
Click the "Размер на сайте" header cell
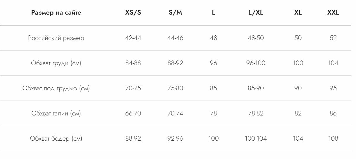[56, 13]
